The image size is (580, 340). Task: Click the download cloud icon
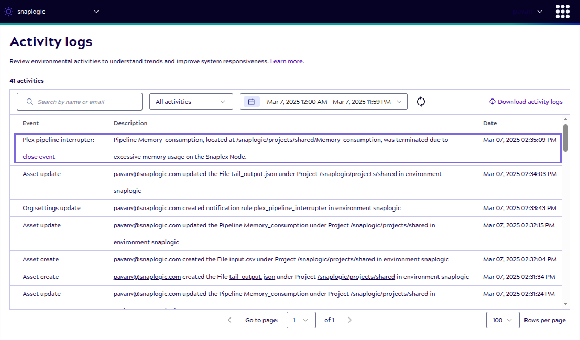tap(491, 101)
